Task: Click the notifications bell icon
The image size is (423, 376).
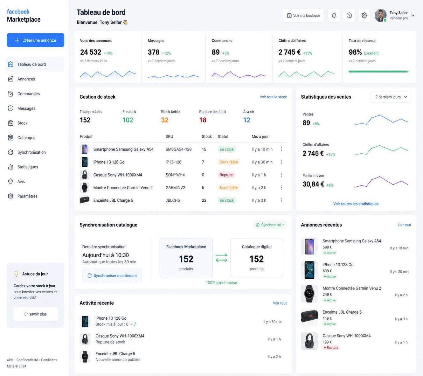Action: coord(334,15)
